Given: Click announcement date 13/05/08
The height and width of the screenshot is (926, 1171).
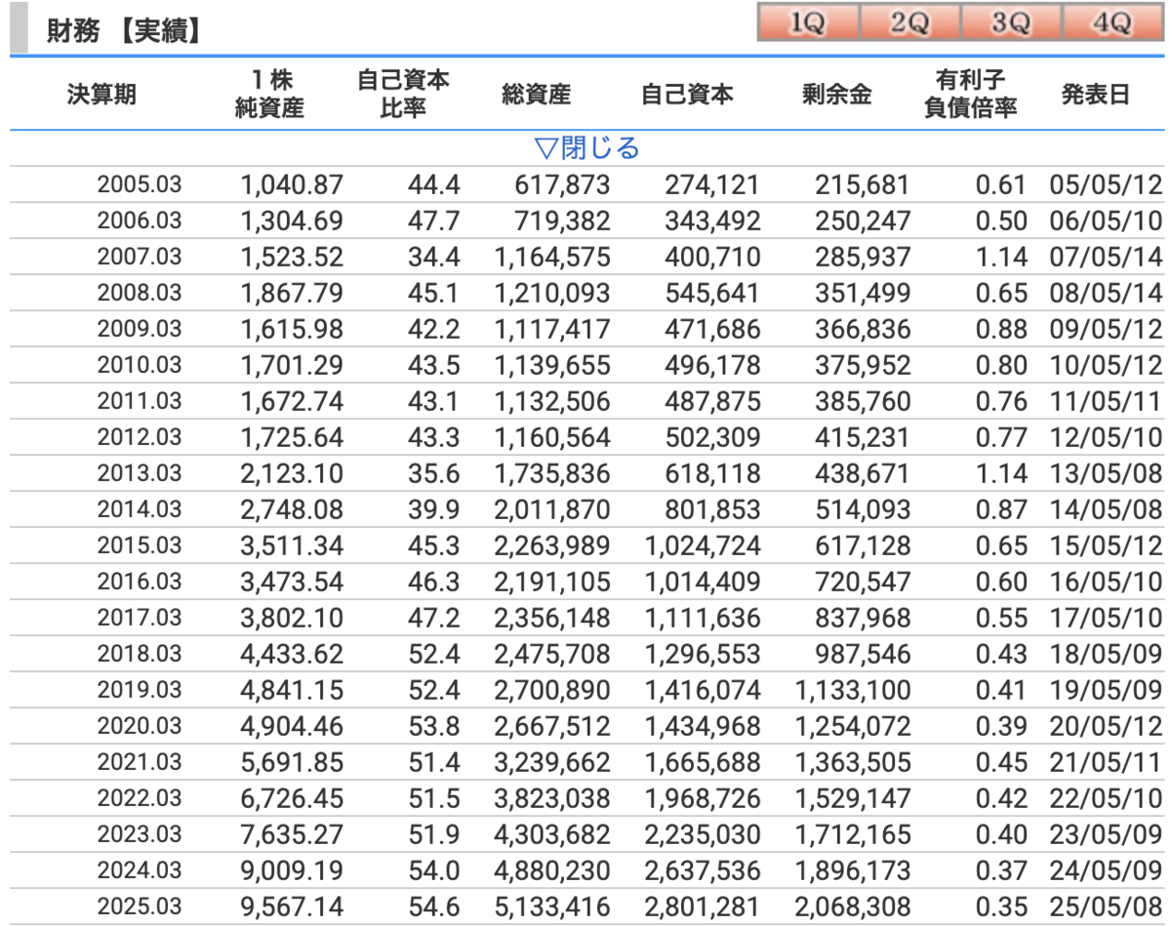Looking at the screenshot, I should pyautogui.click(x=1107, y=473).
